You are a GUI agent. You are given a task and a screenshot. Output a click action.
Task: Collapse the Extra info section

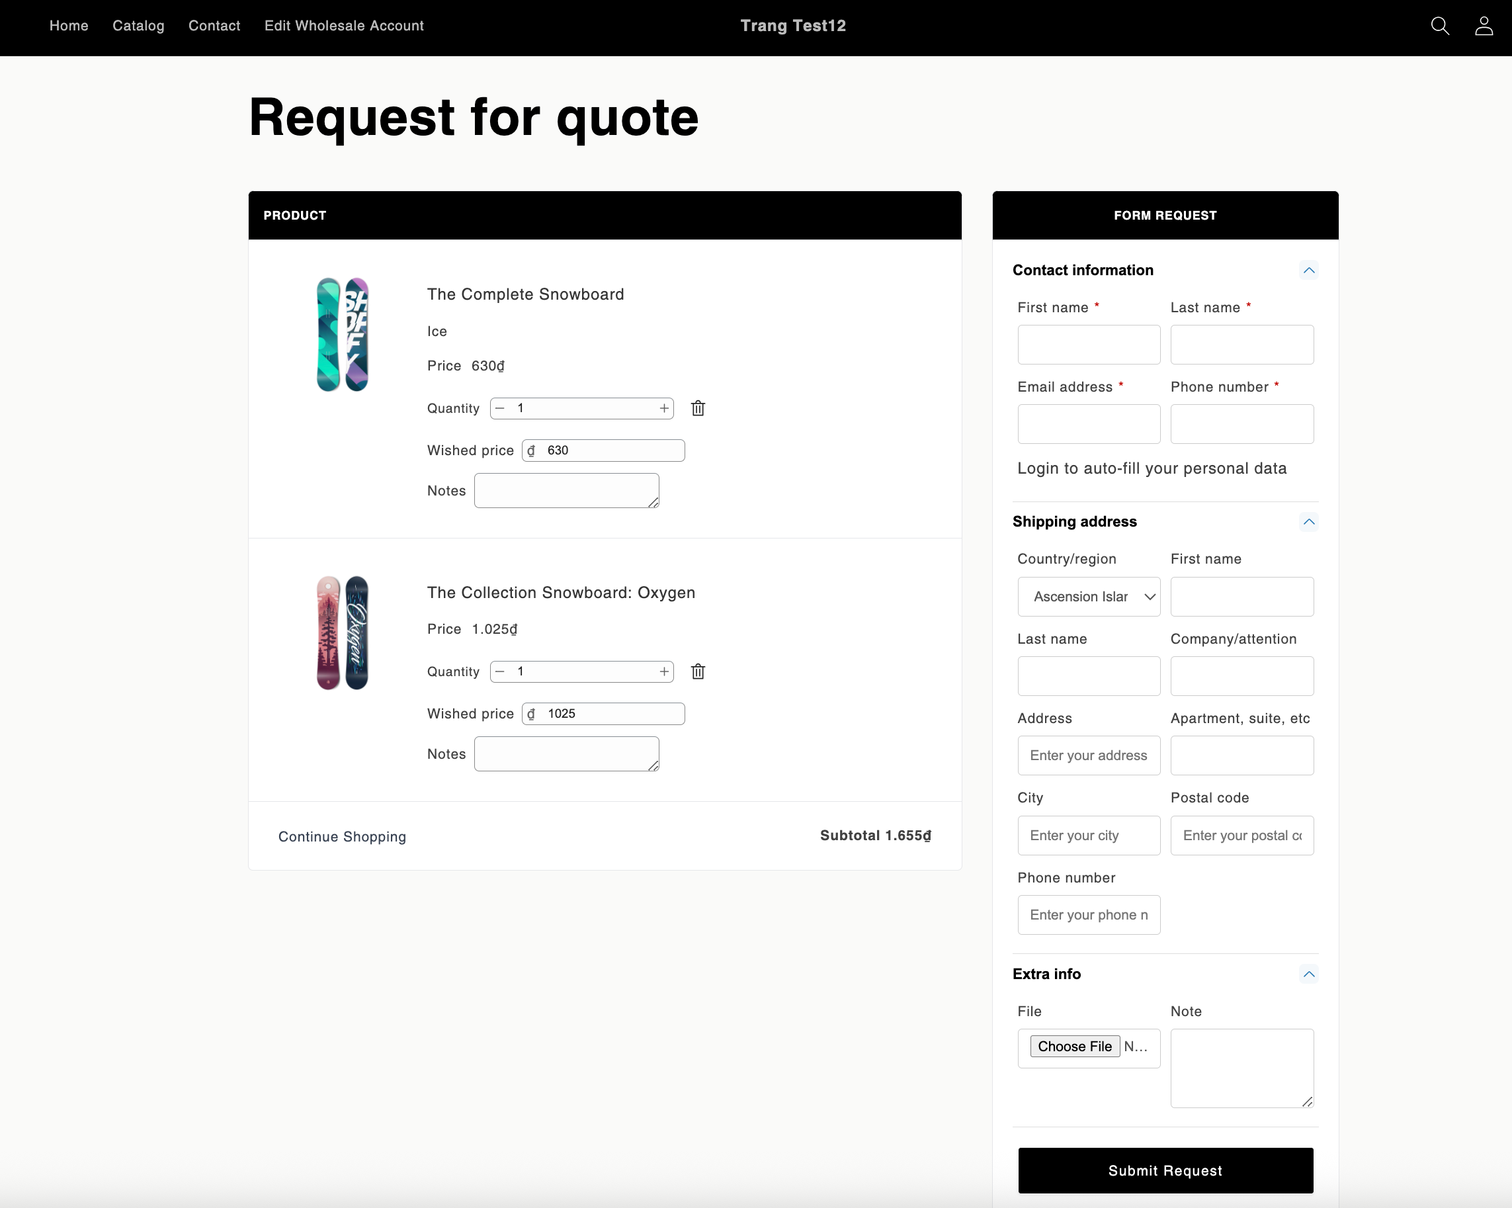tap(1309, 974)
